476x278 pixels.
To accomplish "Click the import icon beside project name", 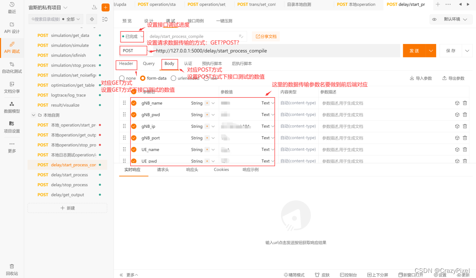I will point(94,7).
